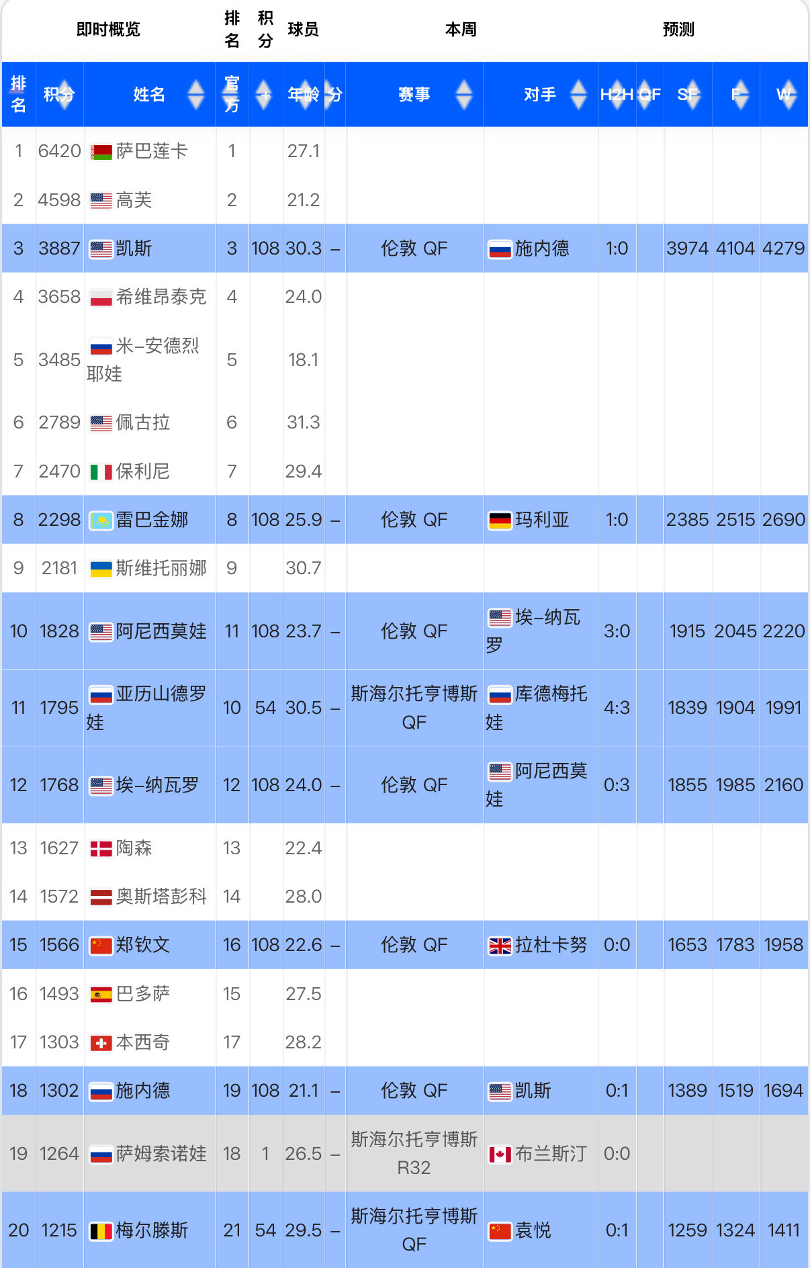810x1268 pixels.
Task: Click the Russian flag beside 施内德 in row 18
Action: 101,1091
